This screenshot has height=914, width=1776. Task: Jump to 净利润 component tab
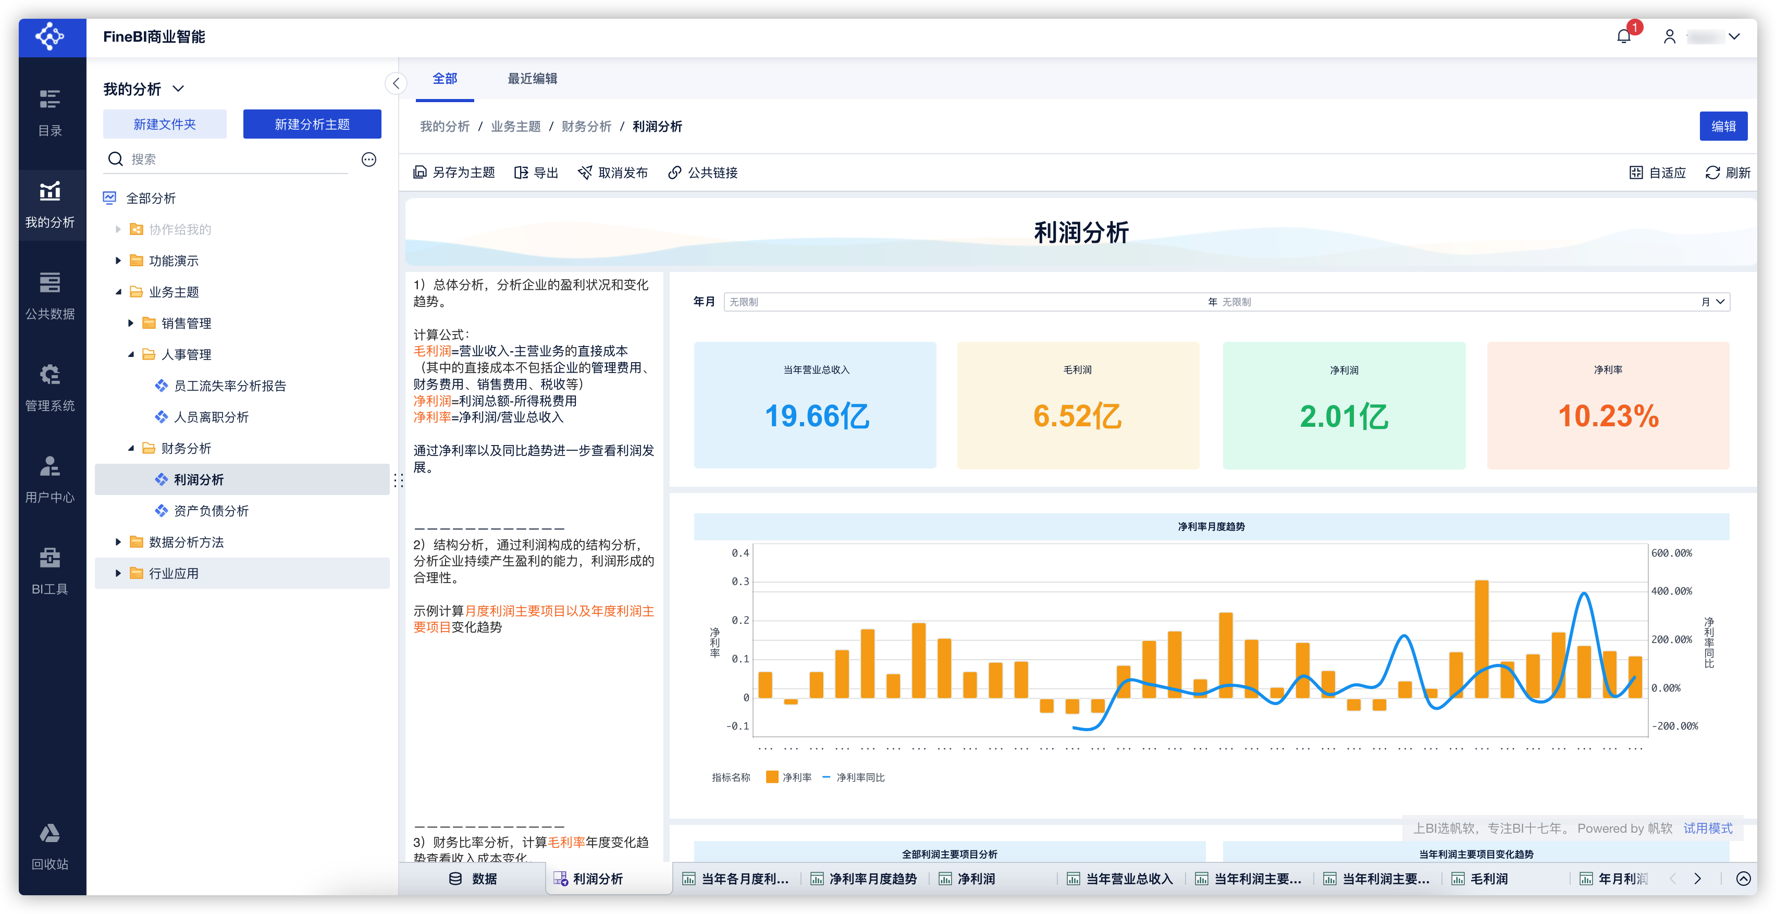coord(967,879)
